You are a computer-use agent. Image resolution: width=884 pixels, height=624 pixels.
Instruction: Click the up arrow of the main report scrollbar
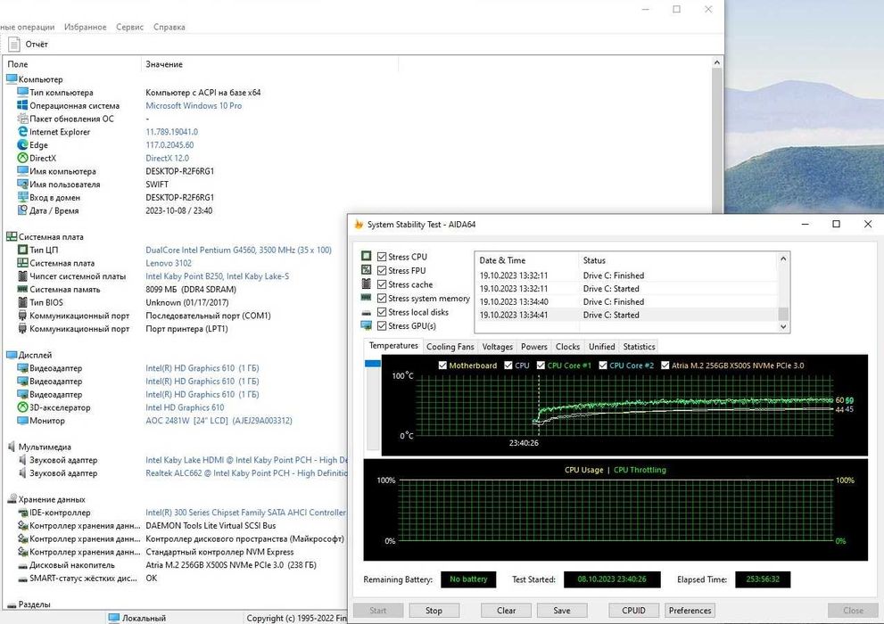click(717, 62)
